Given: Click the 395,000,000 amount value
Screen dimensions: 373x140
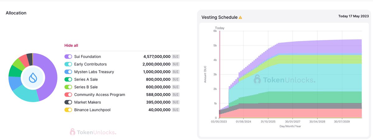Looking at the screenshot, I should 158,102.
